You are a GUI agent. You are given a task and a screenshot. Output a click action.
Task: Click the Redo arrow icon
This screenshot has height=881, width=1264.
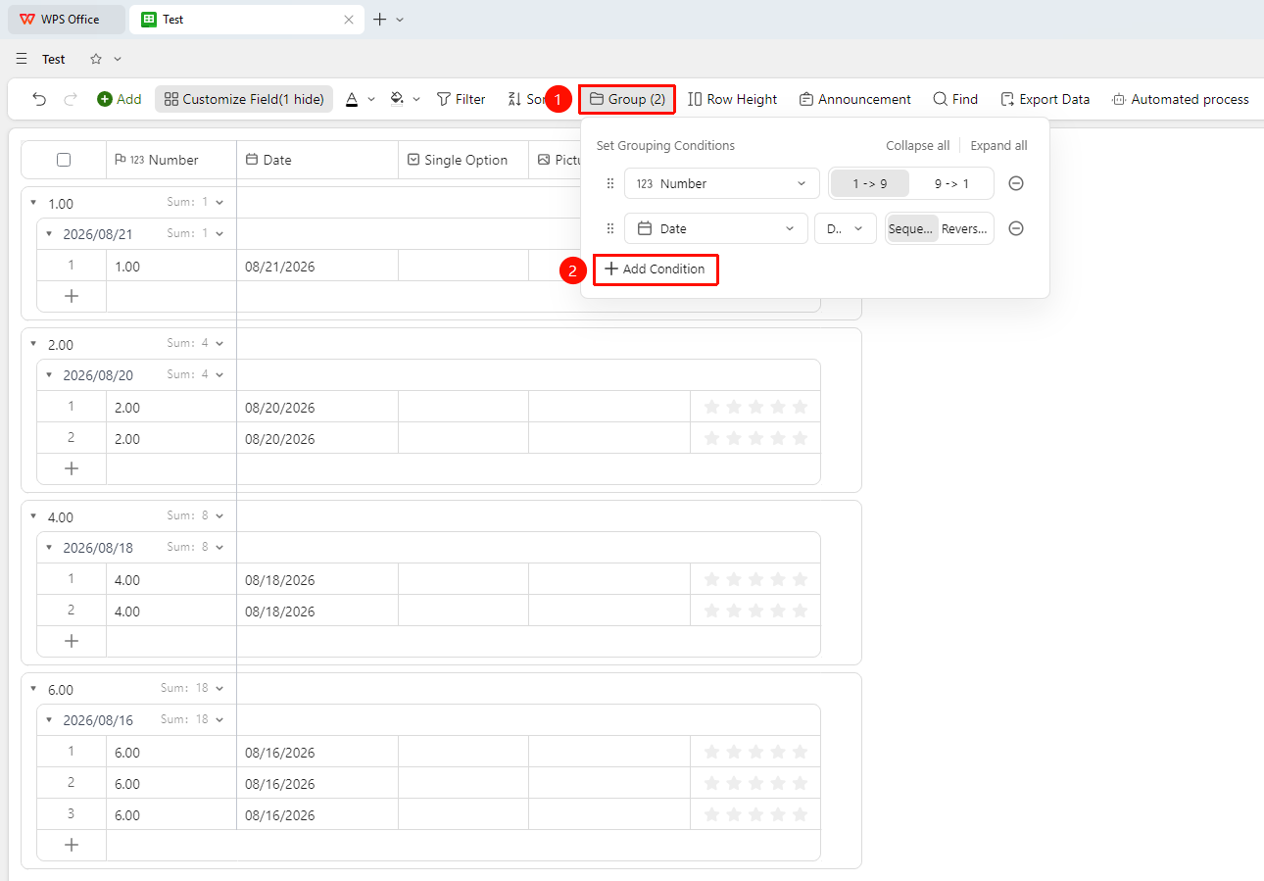(71, 99)
